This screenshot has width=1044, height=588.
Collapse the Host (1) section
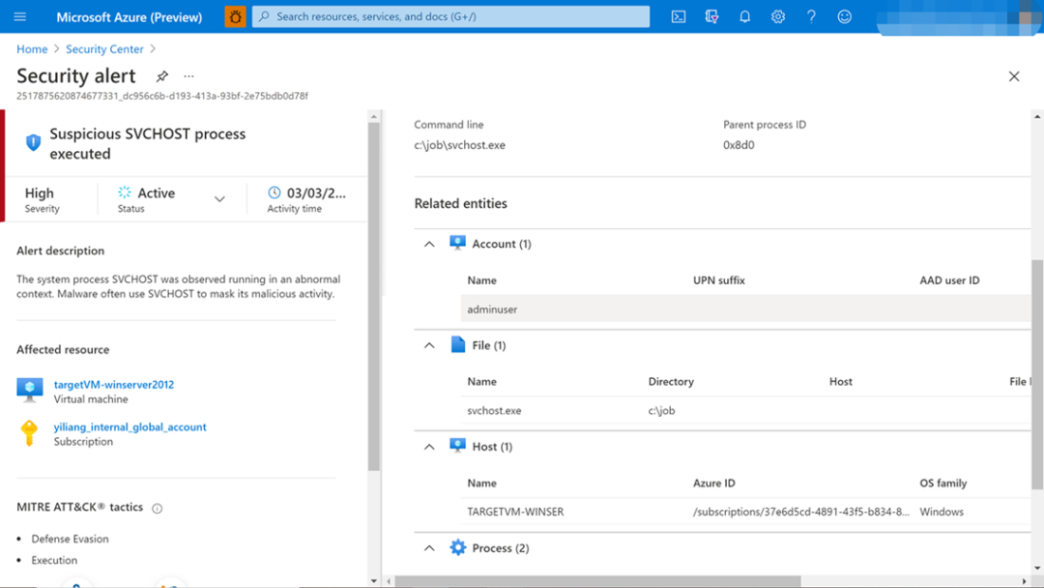pos(429,446)
